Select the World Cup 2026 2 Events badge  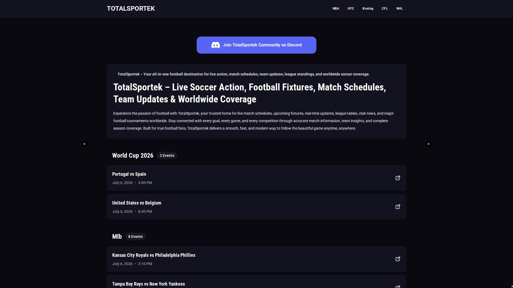coord(167,155)
